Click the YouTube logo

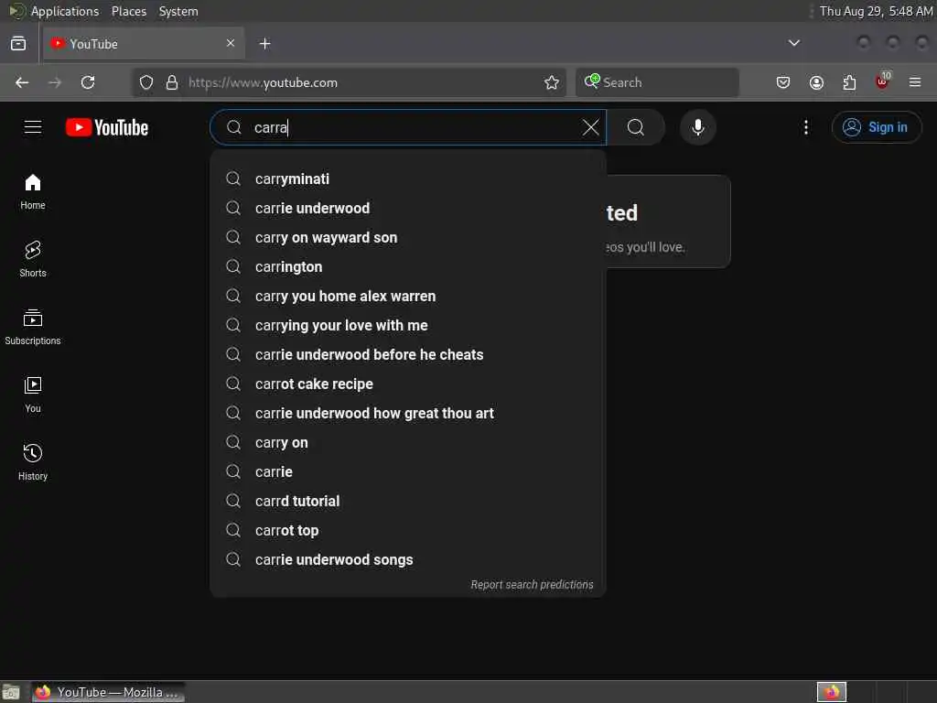(107, 127)
